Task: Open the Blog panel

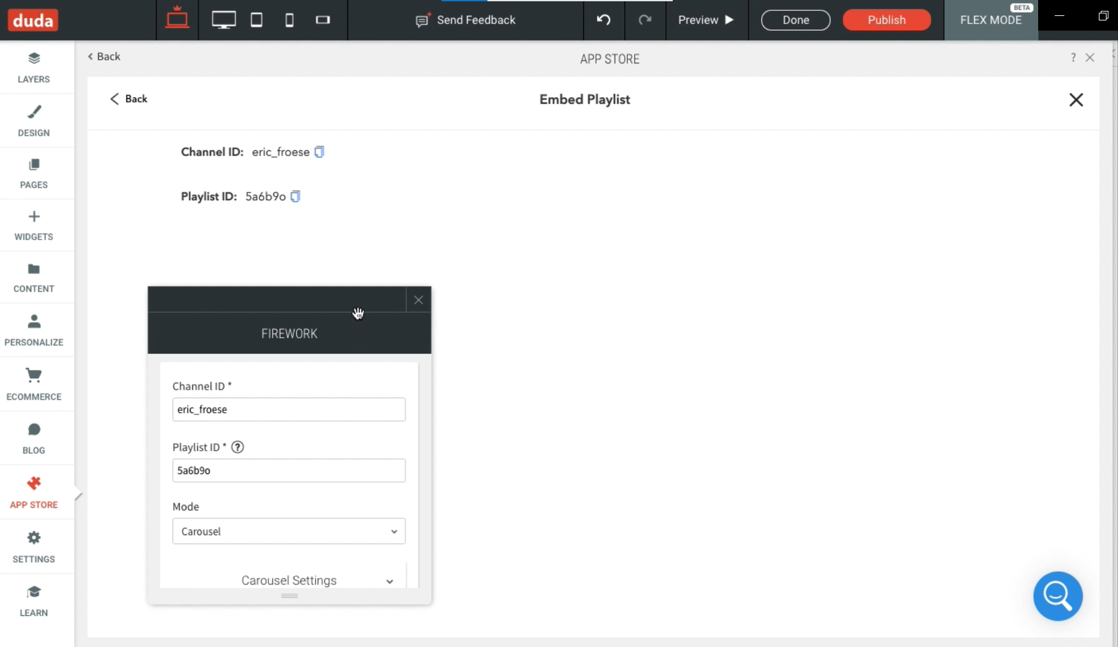Action: 34,438
